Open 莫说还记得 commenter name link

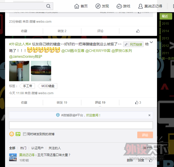tap(27, 155)
